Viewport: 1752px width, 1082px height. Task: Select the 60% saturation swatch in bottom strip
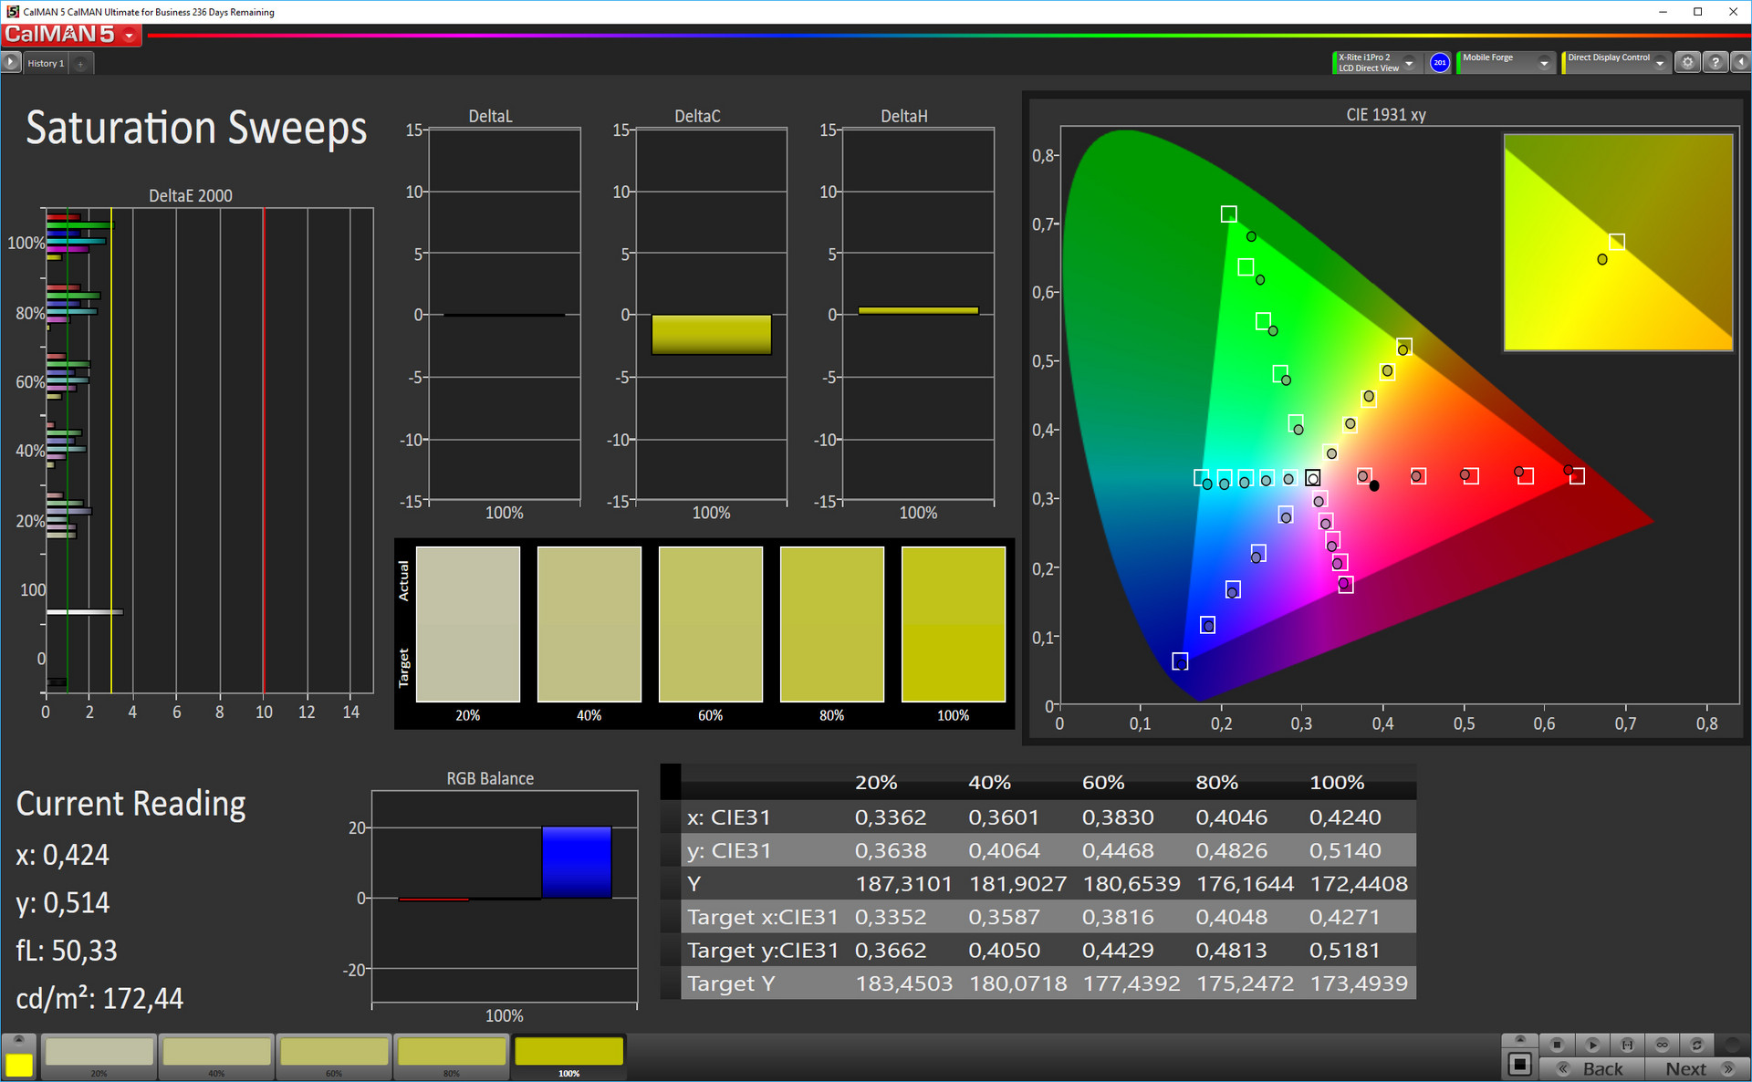334,1056
